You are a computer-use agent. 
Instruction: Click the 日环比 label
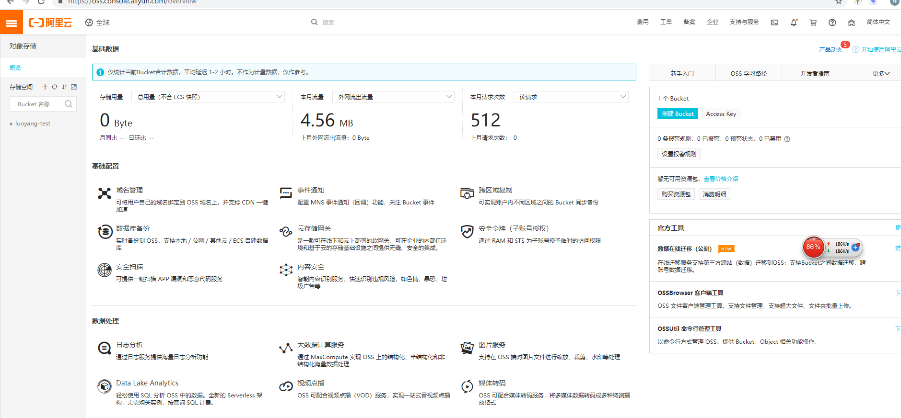137,138
